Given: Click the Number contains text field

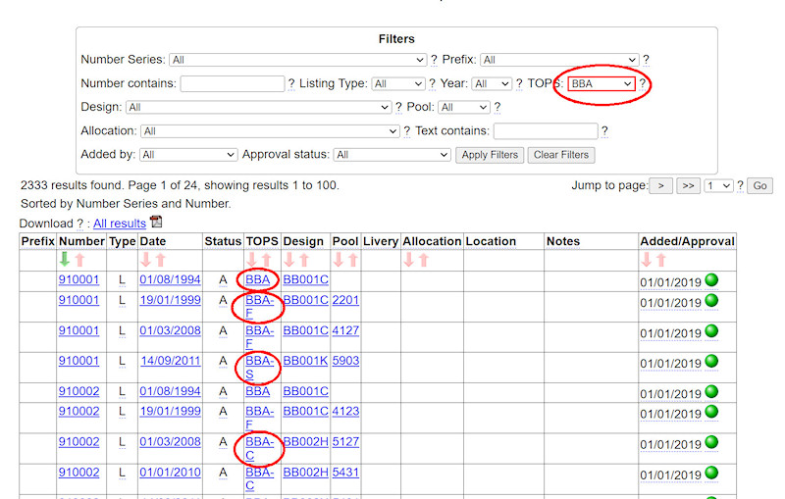Looking at the screenshot, I should click(233, 84).
